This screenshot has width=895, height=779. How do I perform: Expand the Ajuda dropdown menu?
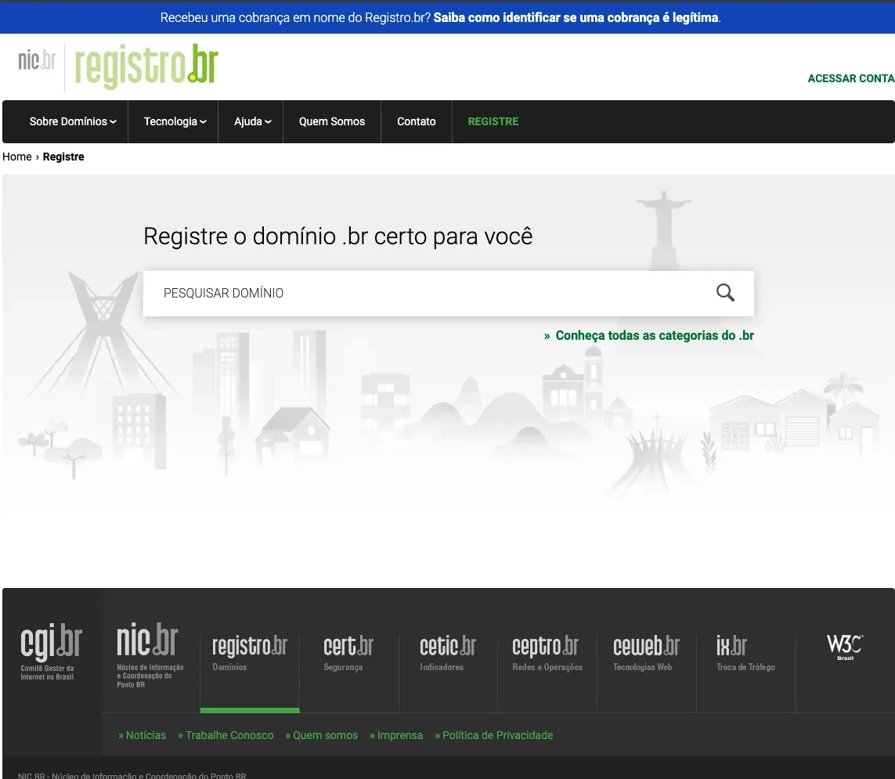[252, 121]
